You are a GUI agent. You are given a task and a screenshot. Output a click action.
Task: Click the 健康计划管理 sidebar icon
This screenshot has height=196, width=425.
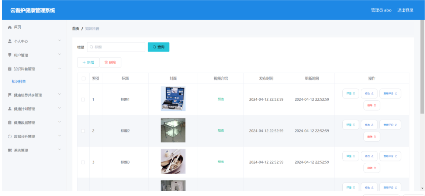click(10, 109)
